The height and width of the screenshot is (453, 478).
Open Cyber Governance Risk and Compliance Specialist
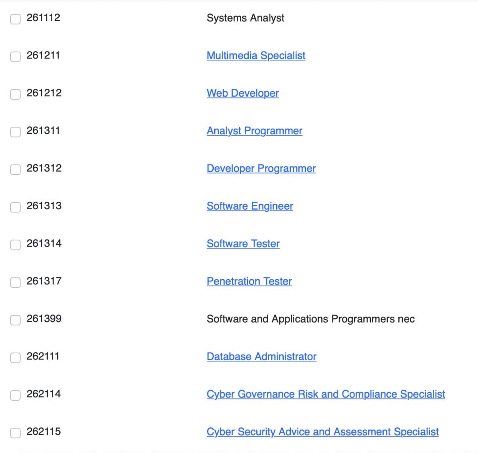click(x=326, y=394)
